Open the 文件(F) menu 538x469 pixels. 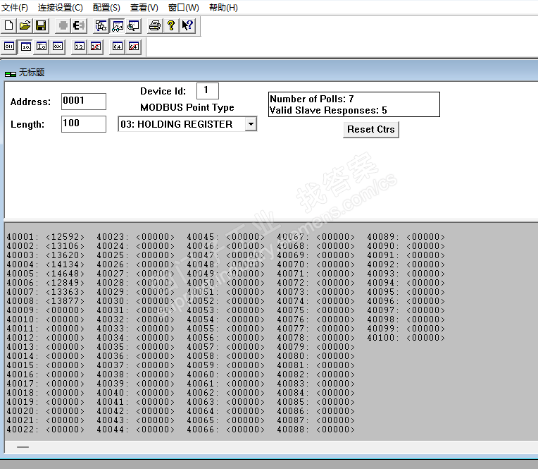point(15,7)
